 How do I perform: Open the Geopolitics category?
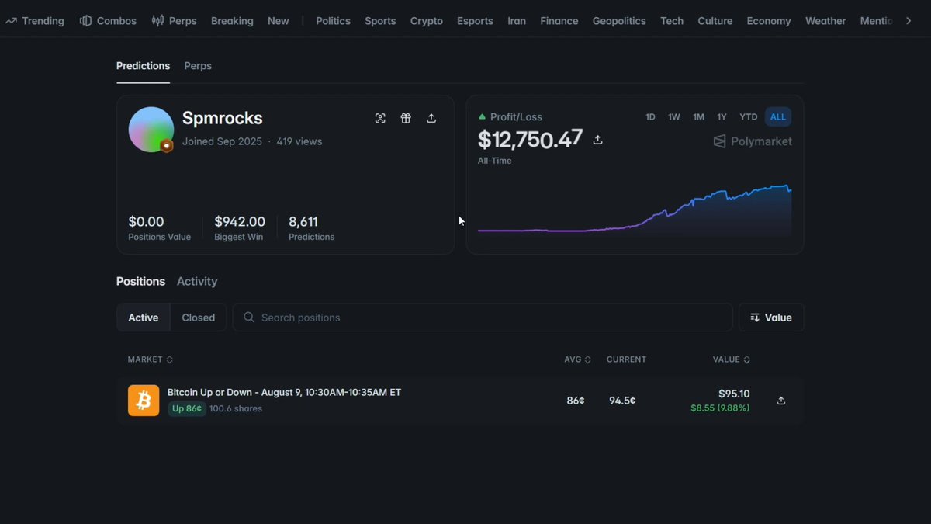pos(619,21)
